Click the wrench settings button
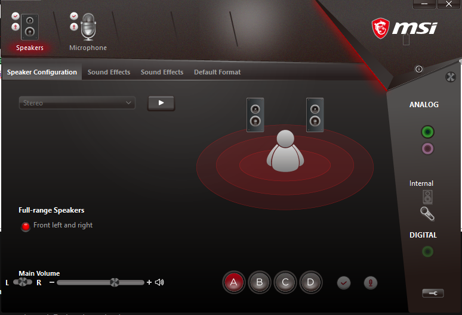 tap(432, 293)
